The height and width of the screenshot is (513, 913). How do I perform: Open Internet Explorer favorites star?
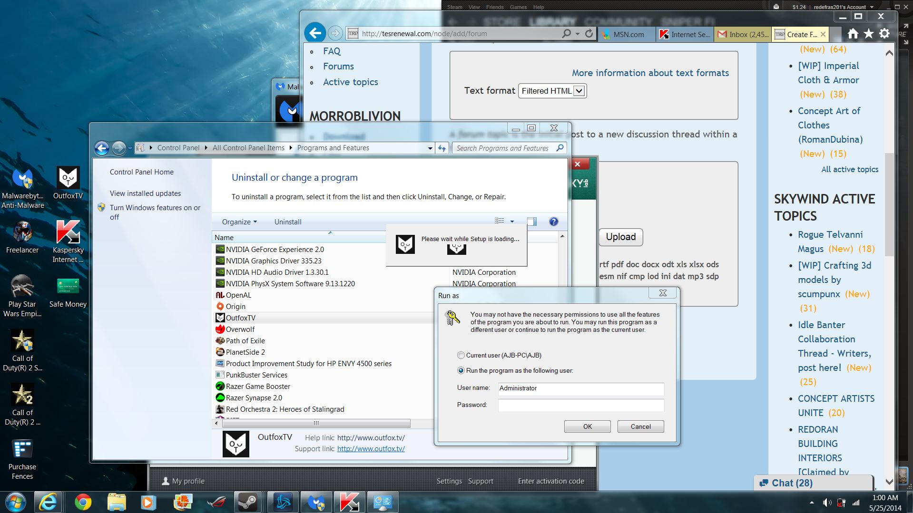[869, 33]
